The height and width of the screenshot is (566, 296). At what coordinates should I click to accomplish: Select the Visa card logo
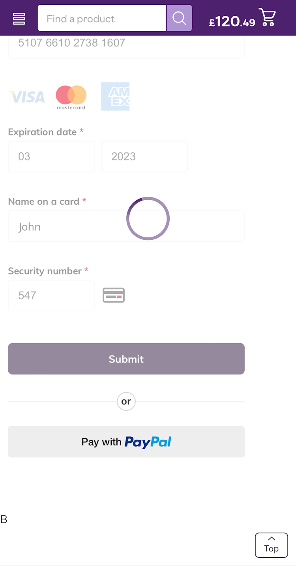28,97
